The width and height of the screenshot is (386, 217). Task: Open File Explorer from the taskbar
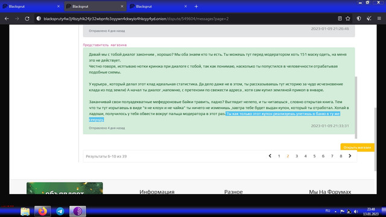coord(25,212)
